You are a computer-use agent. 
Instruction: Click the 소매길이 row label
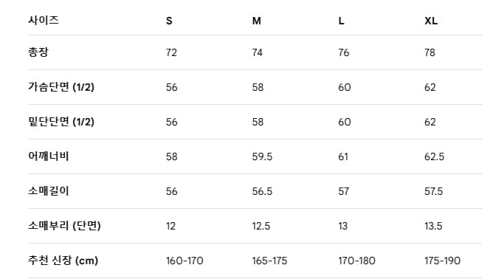(49, 191)
